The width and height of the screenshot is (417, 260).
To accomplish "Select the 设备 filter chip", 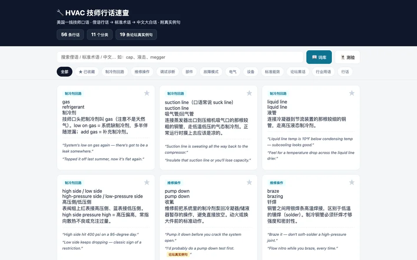I will tap(251, 71).
